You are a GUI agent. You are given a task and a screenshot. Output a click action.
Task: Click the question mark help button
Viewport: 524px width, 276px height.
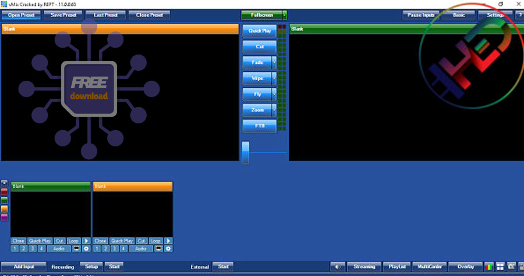519,15
